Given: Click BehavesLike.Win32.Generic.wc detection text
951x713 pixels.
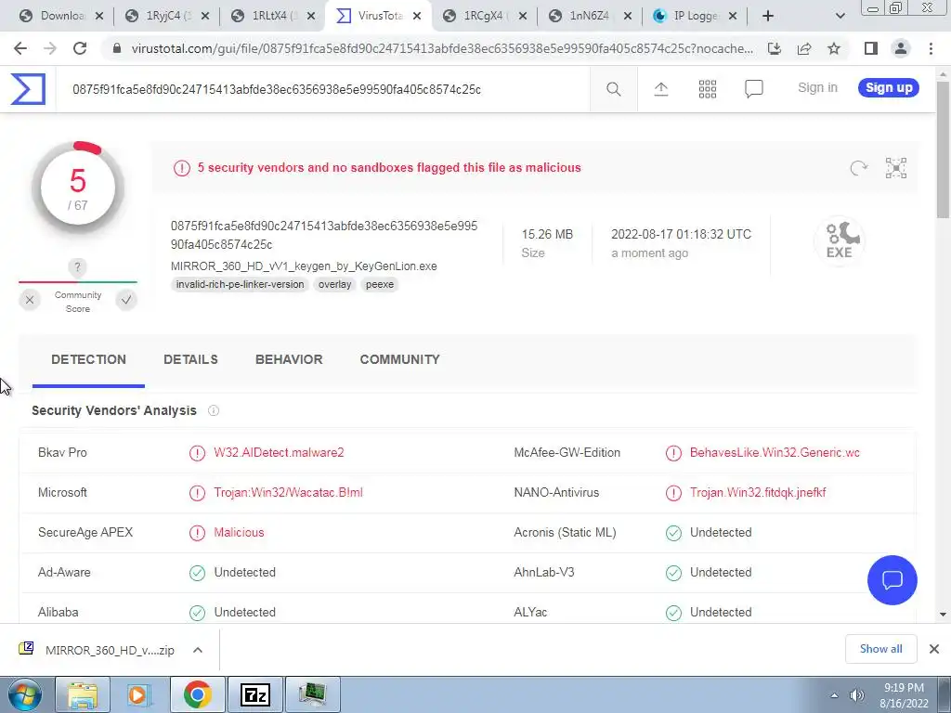Looking at the screenshot, I should pos(775,453).
